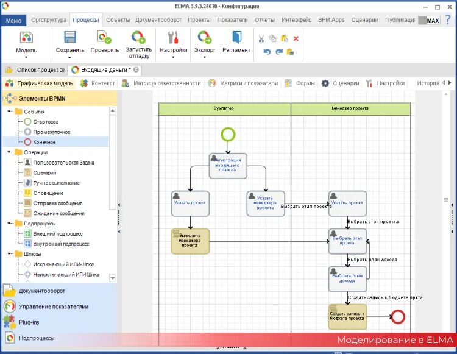Close the Входящие деньги tab

tap(136, 69)
